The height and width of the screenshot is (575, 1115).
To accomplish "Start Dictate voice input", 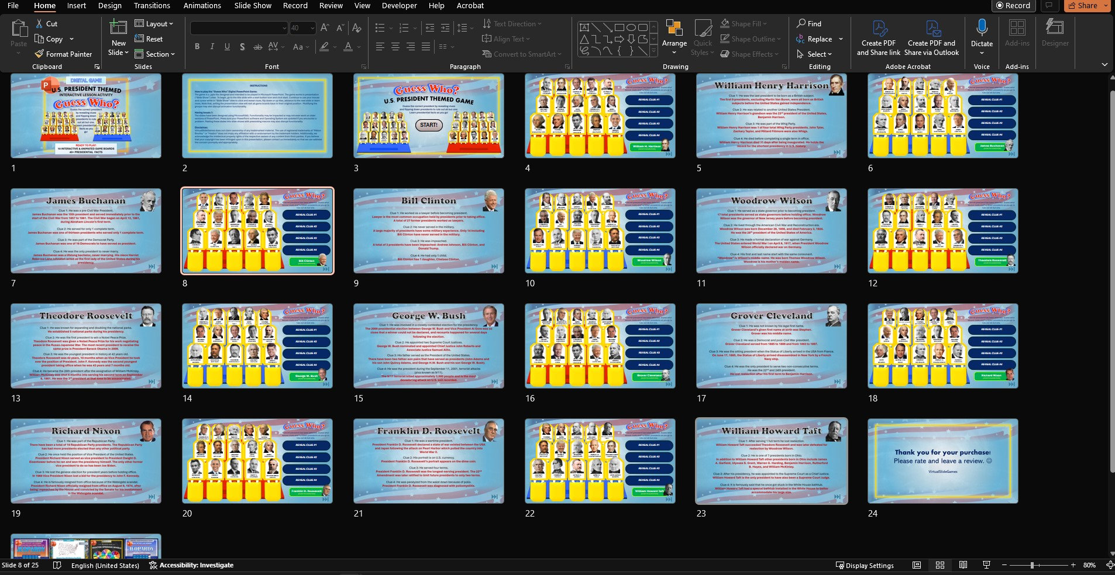I will point(981,35).
